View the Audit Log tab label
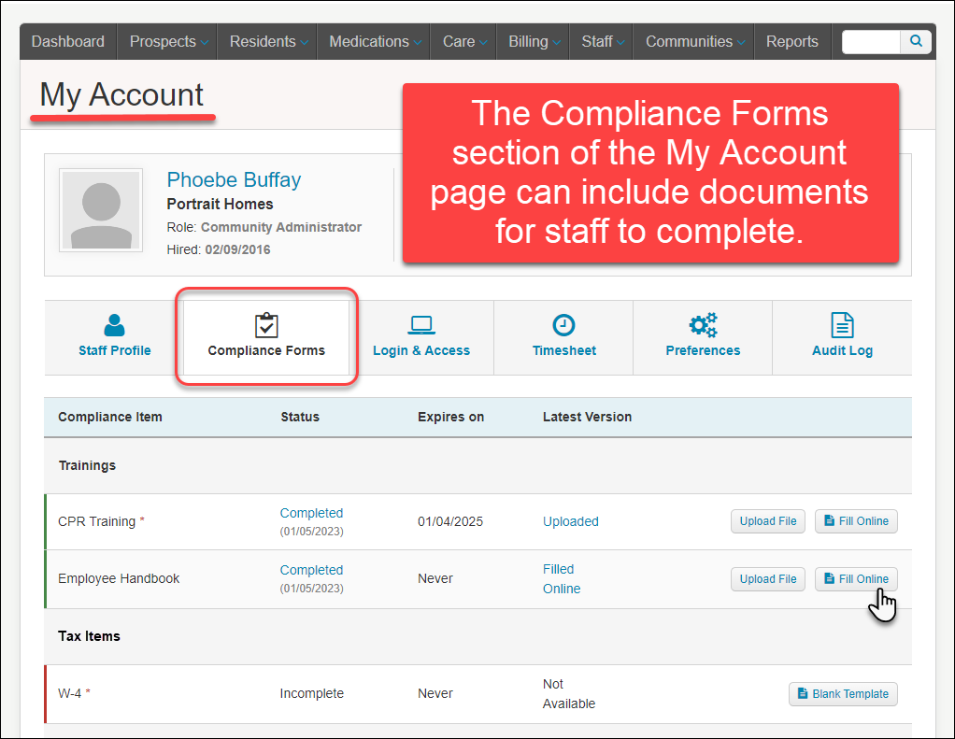The height and width of the screenshot is (739, 955). tap(842, 350)
